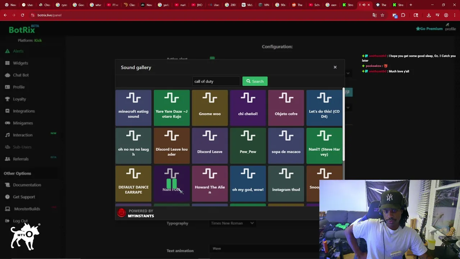
Task: Open the Referrals section
Action: pos(20,159)
